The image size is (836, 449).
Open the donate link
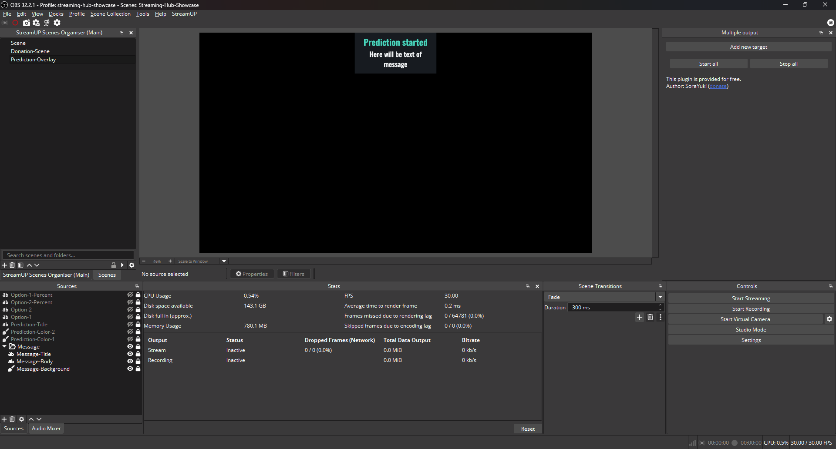[x=718, y=86]
